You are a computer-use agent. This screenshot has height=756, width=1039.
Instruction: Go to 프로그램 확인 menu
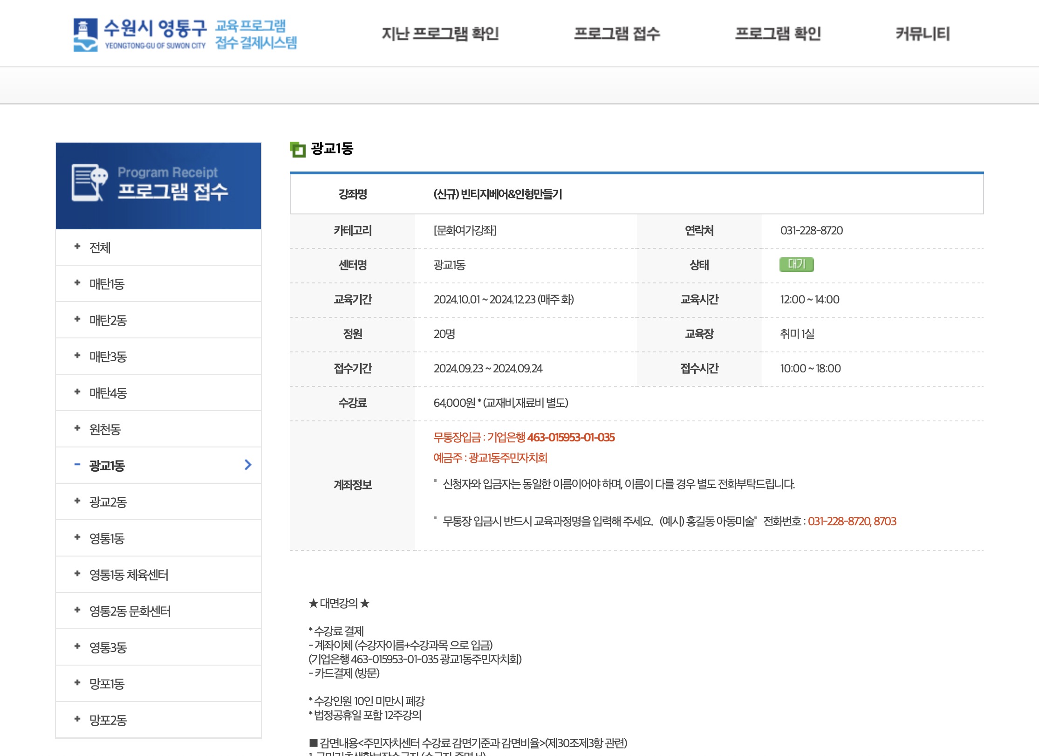coord(778,34)
